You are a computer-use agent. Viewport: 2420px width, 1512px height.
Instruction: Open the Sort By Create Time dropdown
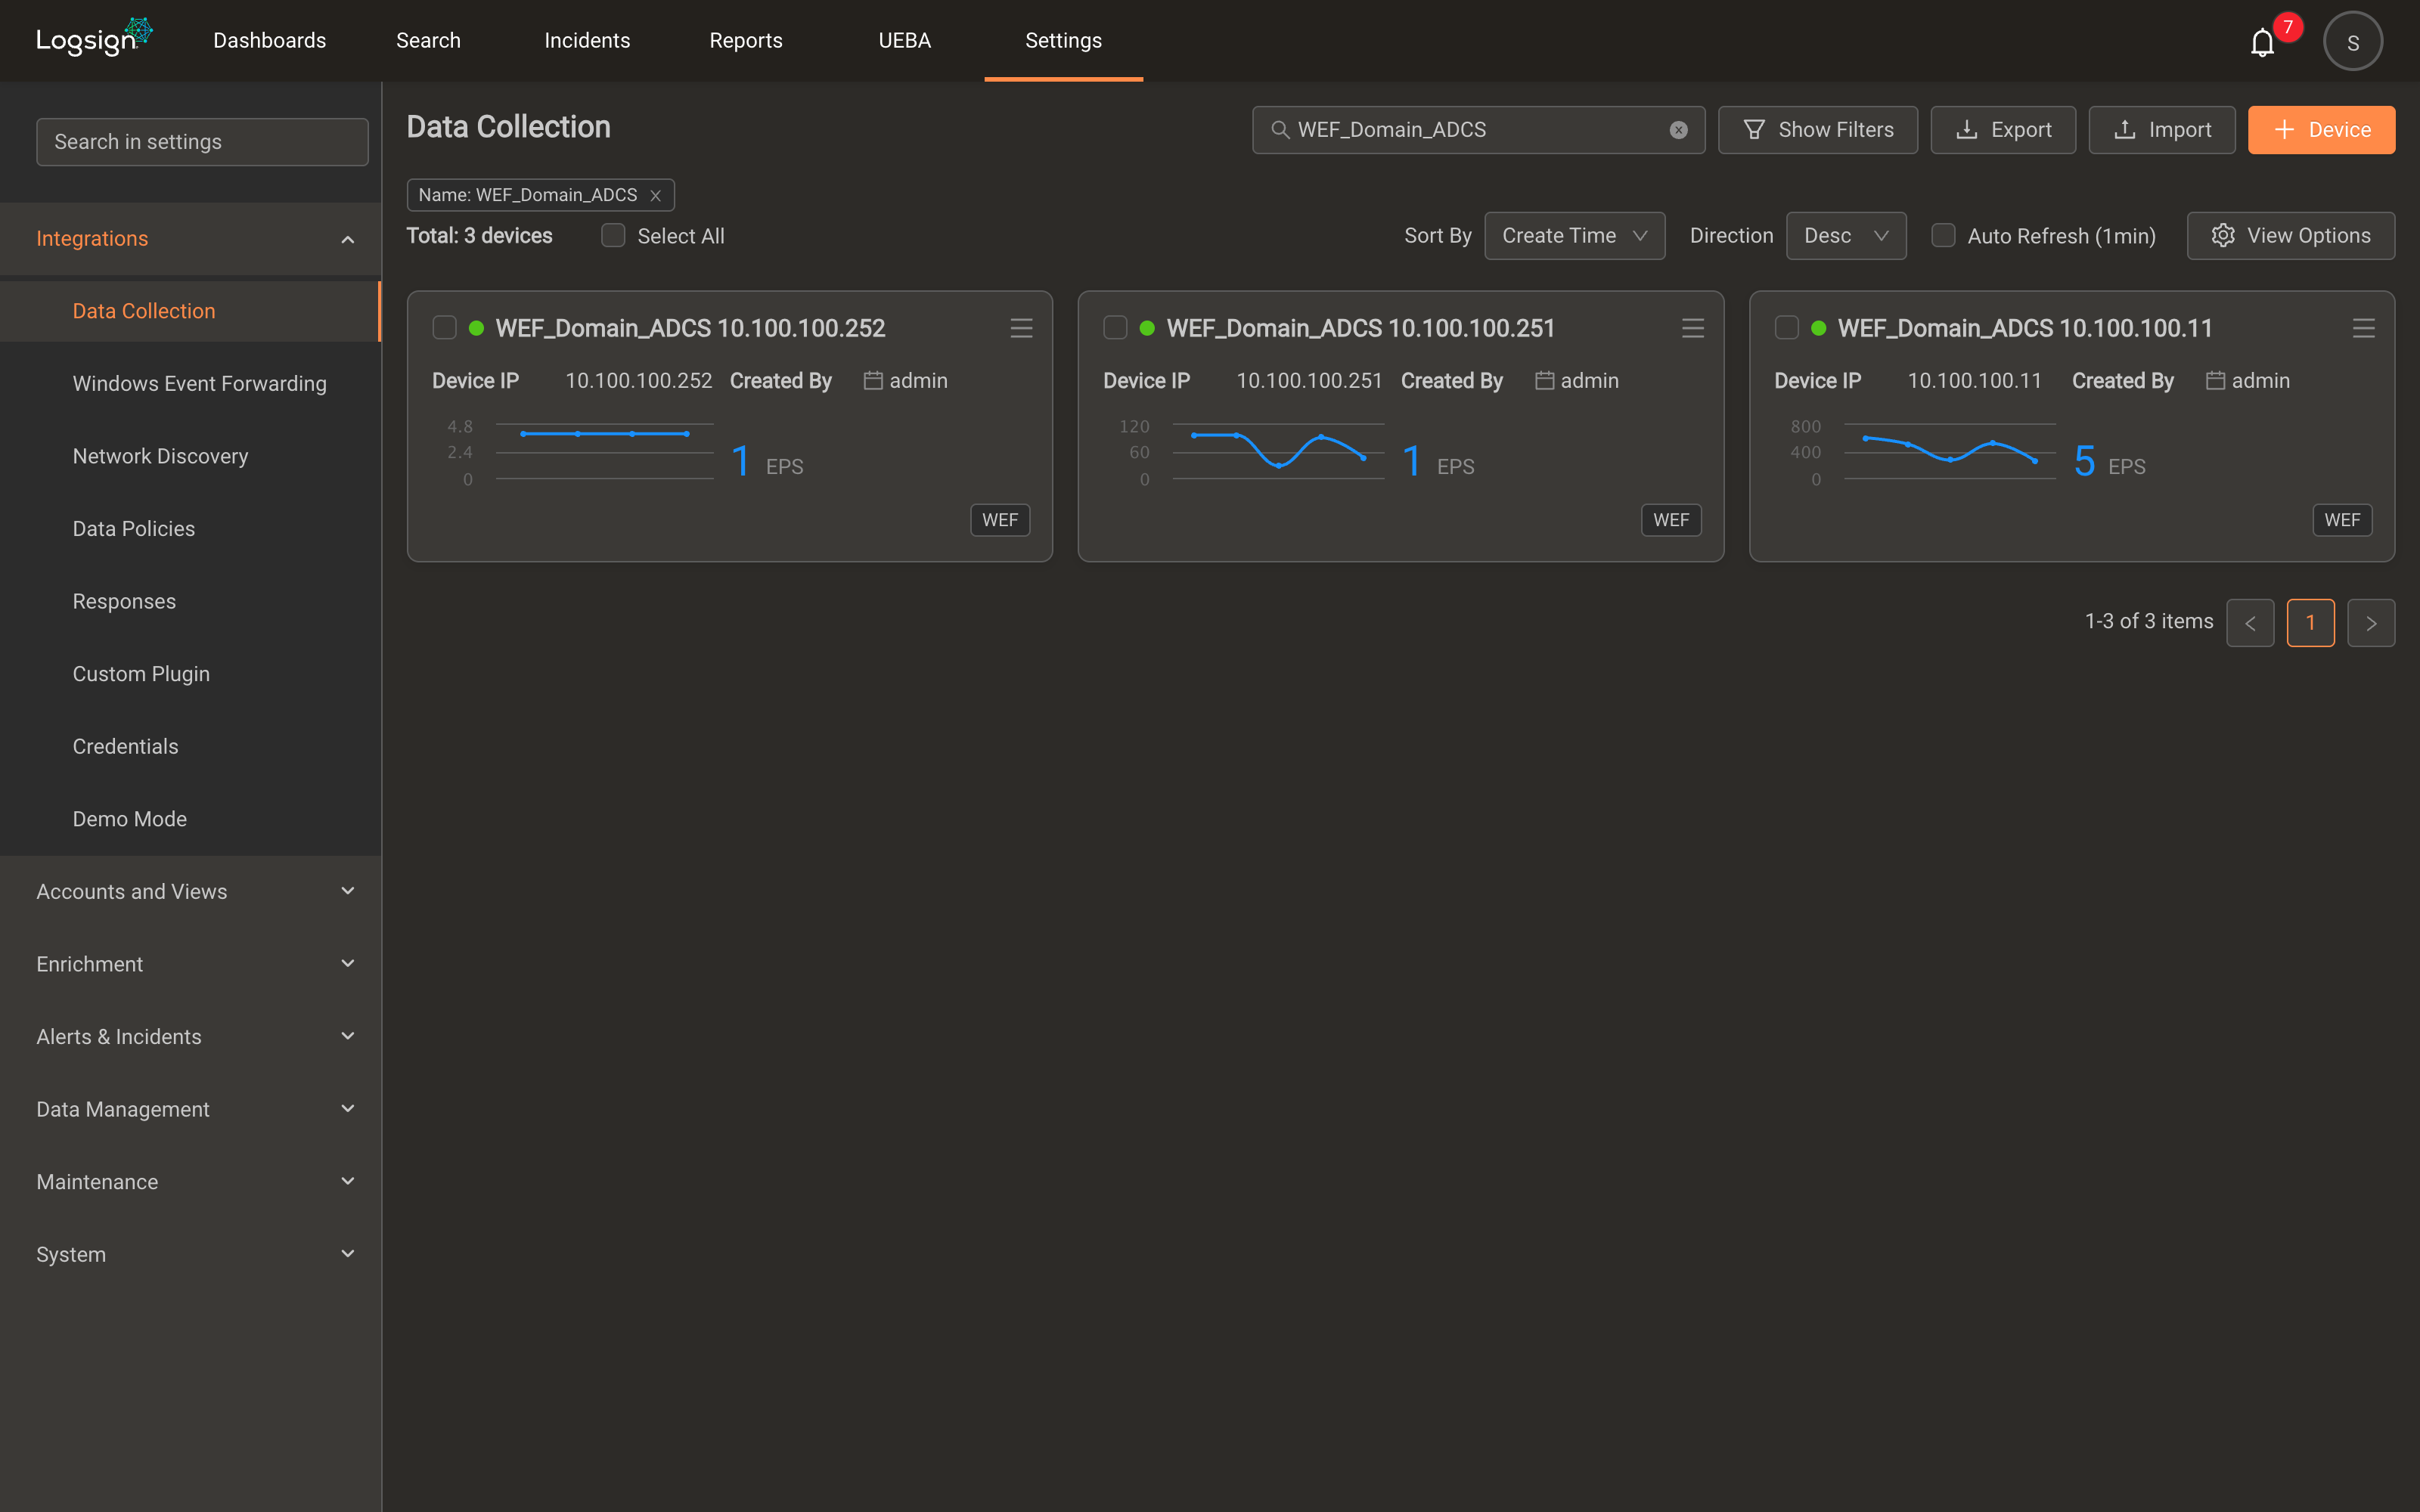[1574, 236]
